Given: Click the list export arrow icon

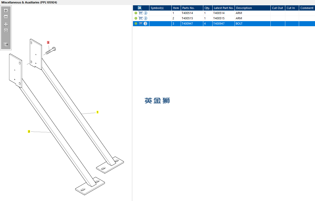Looking at the screenshot, I should point(6,44).
